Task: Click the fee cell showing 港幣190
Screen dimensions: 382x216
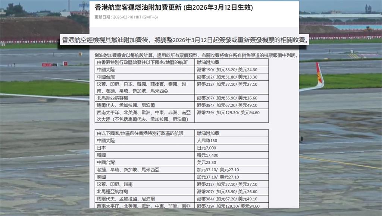Action: [227, 70]
